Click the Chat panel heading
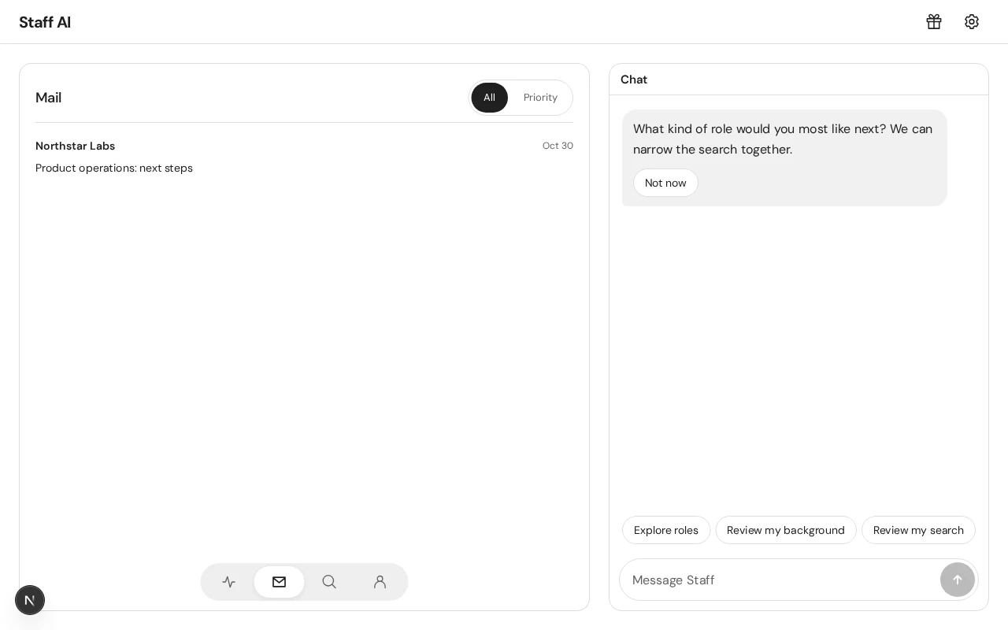Viewport: 1008px width, 630px height. (x=634, y=80)
